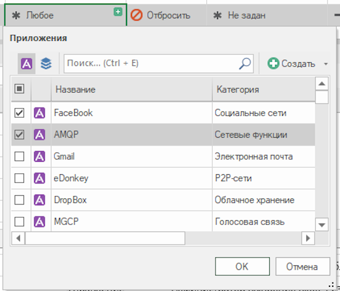This screenshot has width=340, height=291.
Task: Open the Создать dropdown arrow
Action: 326,64
